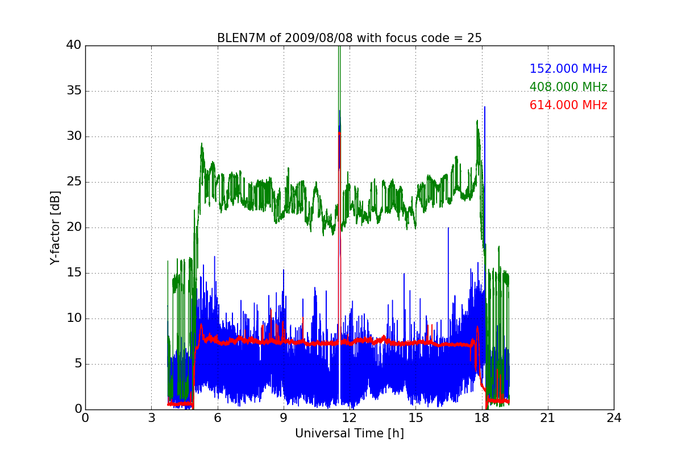
Task: Click the y-axis tick label 25
Action: click(x=74, y=182)
